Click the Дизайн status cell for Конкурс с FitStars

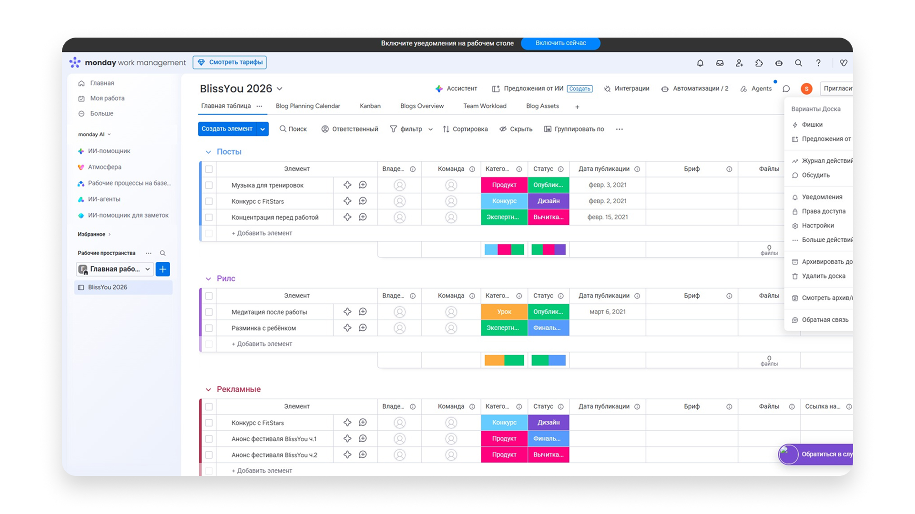coord(548,201)
